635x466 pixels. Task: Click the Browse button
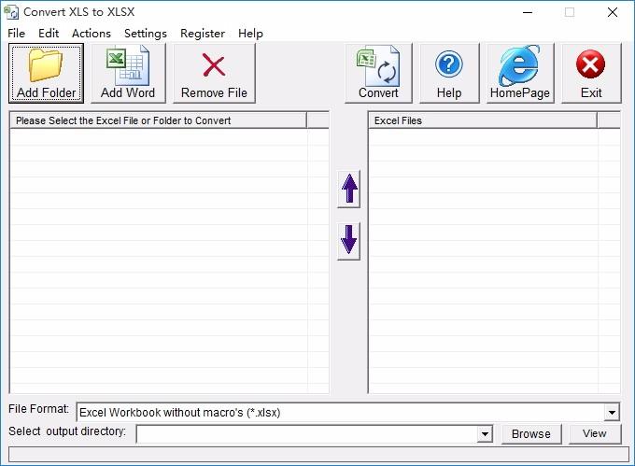531,434
